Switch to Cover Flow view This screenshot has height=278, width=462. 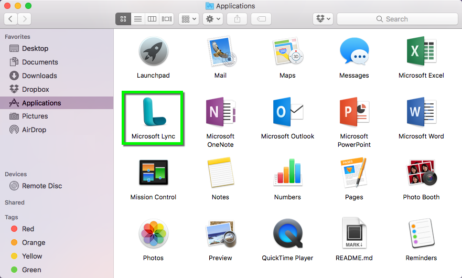[x=166, y=19]
